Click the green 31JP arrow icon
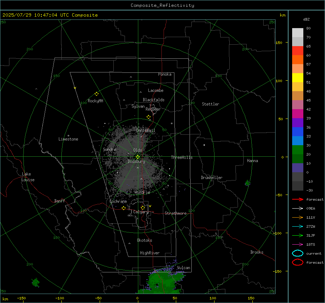Screen dimensions: 325x303 (298, 235)
